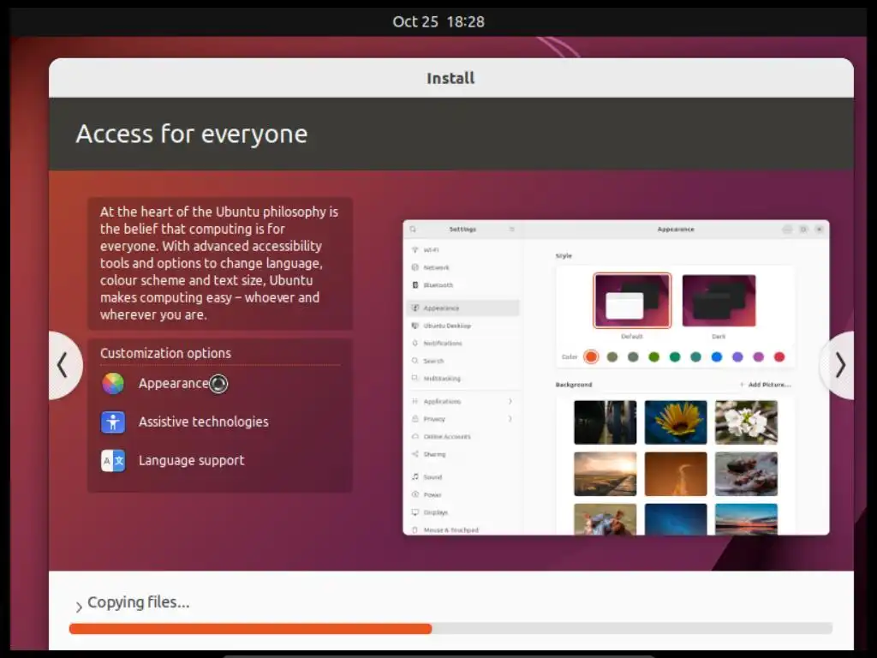The width and height of the screenshot is (877, 658).
Task: Select the sunset field background thumbnail
Action: [606, 474]
